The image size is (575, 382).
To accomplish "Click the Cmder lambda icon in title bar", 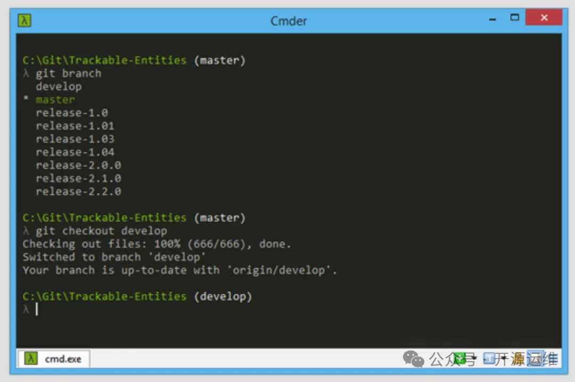I will (24, 21).
